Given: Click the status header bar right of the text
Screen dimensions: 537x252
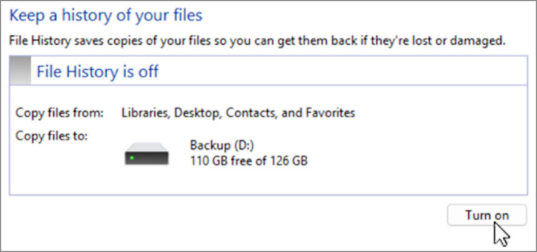Looking at the screenshot, I should pyautogui.click(x=342, y=71).
